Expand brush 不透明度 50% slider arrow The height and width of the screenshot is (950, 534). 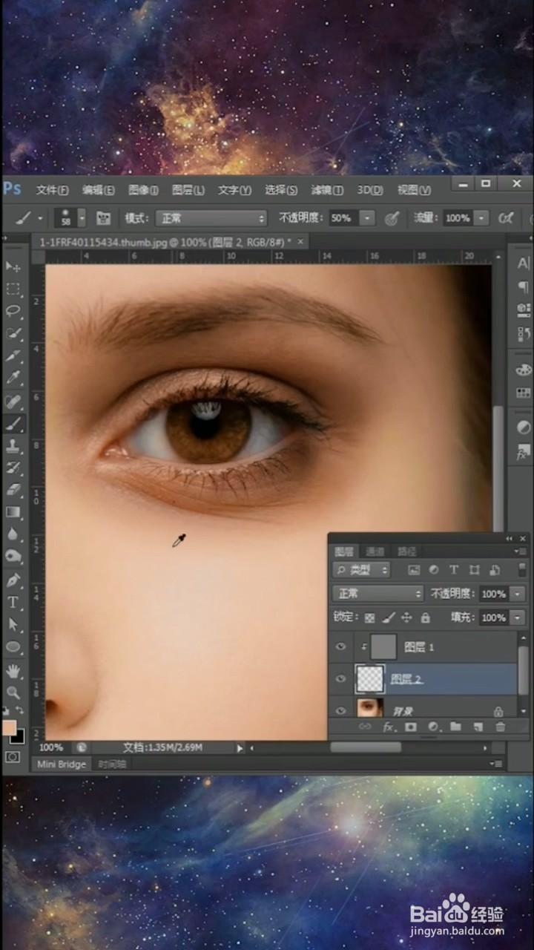click(367, 218)
